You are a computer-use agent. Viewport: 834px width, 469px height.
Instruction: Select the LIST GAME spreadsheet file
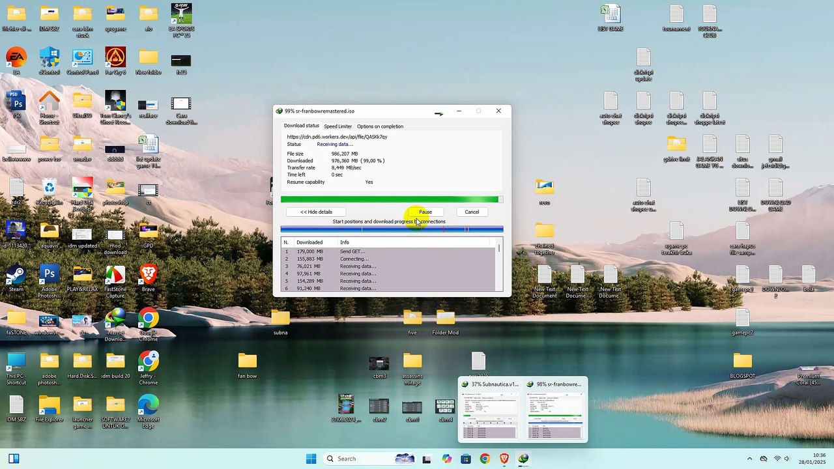coord(611,18)
